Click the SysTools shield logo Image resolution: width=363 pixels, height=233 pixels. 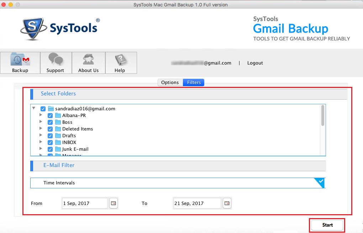pos(33,29)
